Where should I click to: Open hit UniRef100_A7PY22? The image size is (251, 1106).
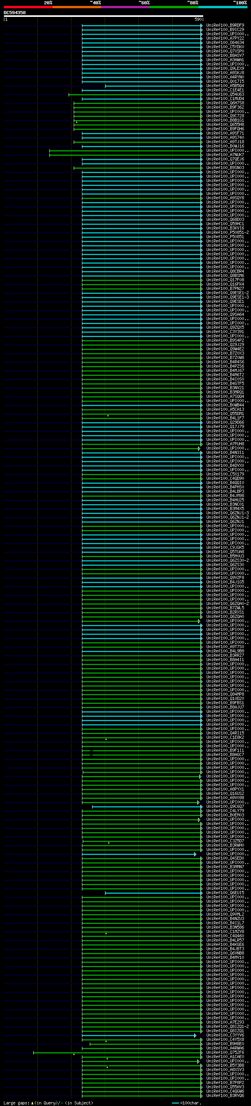pos(225,38)
